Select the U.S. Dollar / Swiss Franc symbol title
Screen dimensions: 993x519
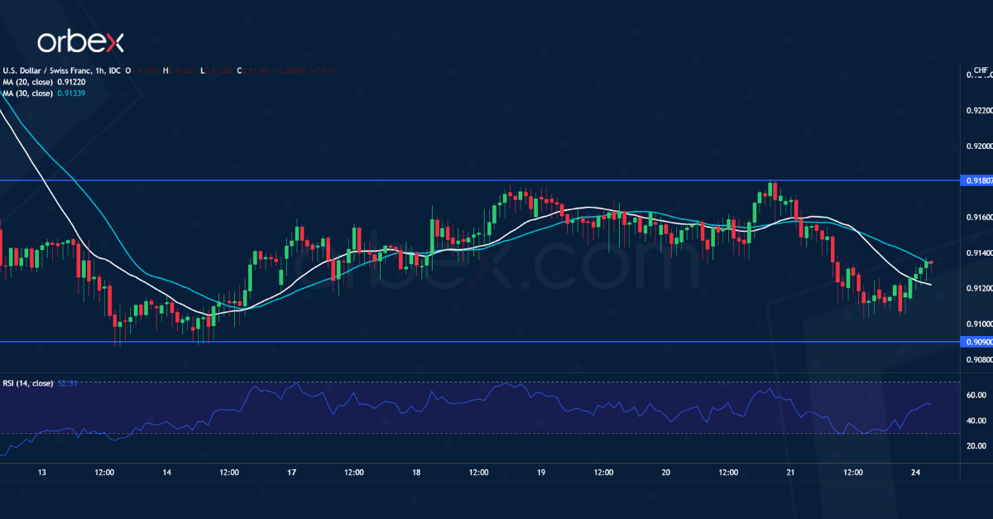click(x=46, y=70)
